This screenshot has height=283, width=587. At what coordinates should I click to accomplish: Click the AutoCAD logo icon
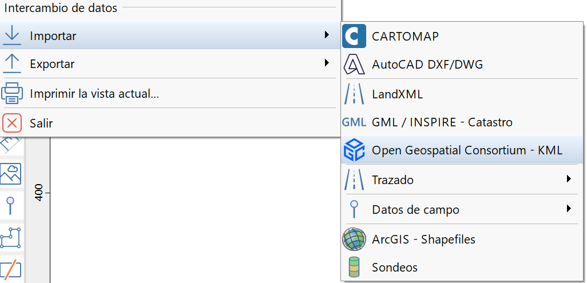click(x=354, y=65)
